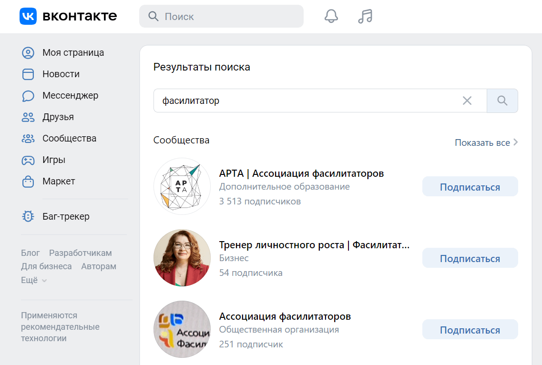Open Ассоциация фасилитаторов logo avatar
This screenshot has width=542, height=365.
[182, 329]
